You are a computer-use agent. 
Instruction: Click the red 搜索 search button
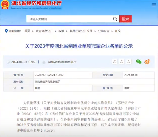(x=125, y=19)
